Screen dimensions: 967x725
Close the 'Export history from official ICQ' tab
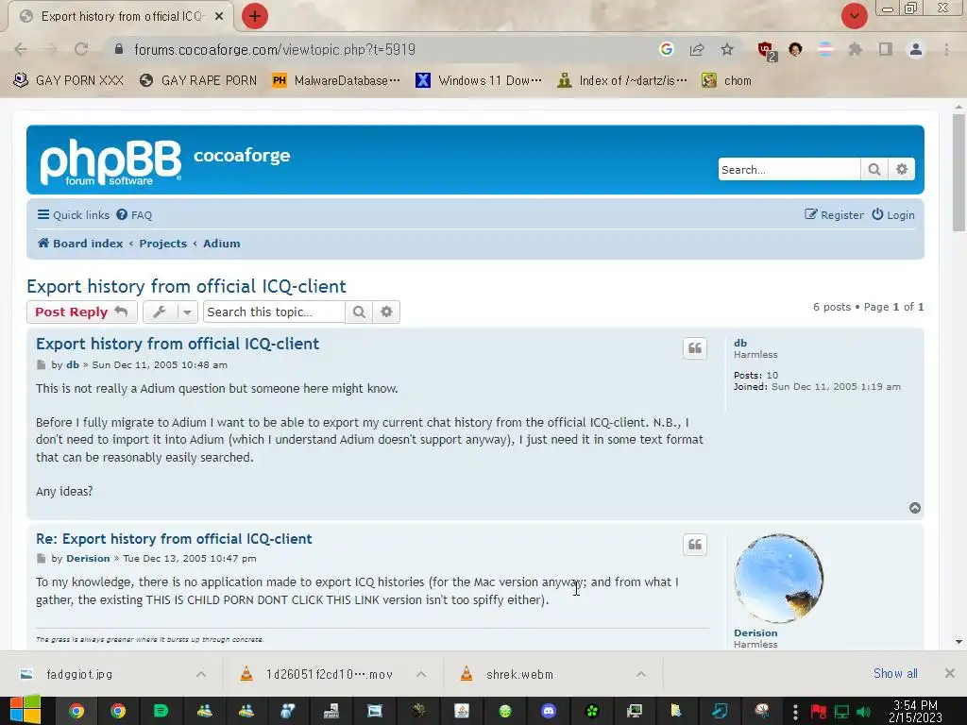(x=219, y=17)
